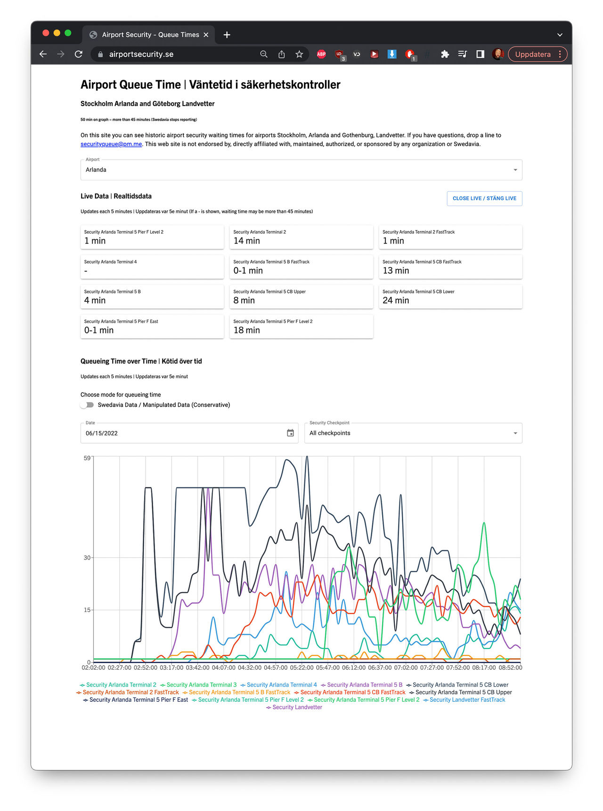Click the zoom magnifier in address bar
Screen dimensions: 603x811
click(x=264, y=54)
